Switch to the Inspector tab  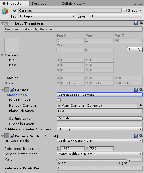point(15,4)
